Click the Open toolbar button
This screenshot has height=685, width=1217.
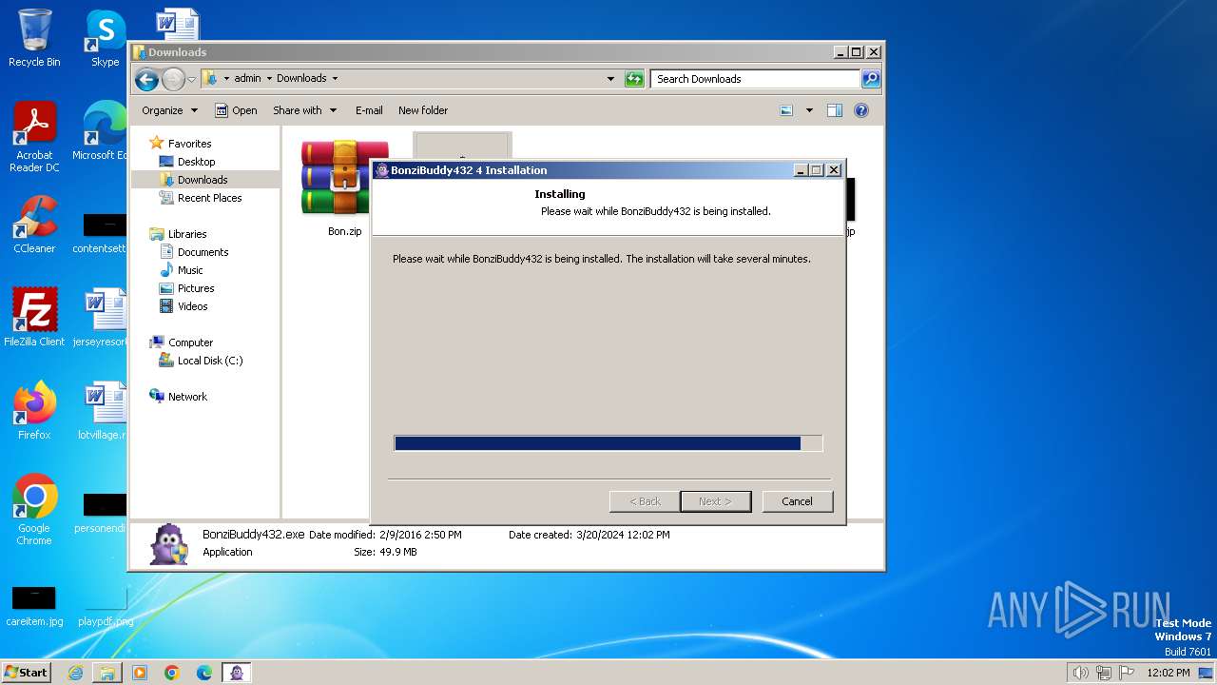pos(236,110)
